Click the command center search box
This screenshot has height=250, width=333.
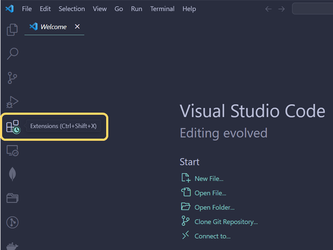[313, 9]
